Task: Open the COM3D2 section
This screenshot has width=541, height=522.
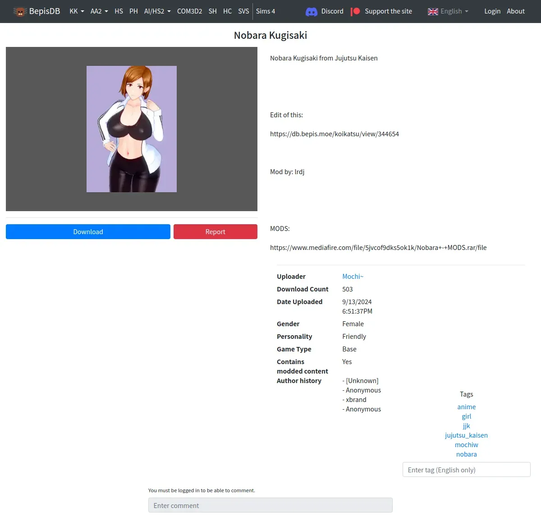Action: (189, 11)
